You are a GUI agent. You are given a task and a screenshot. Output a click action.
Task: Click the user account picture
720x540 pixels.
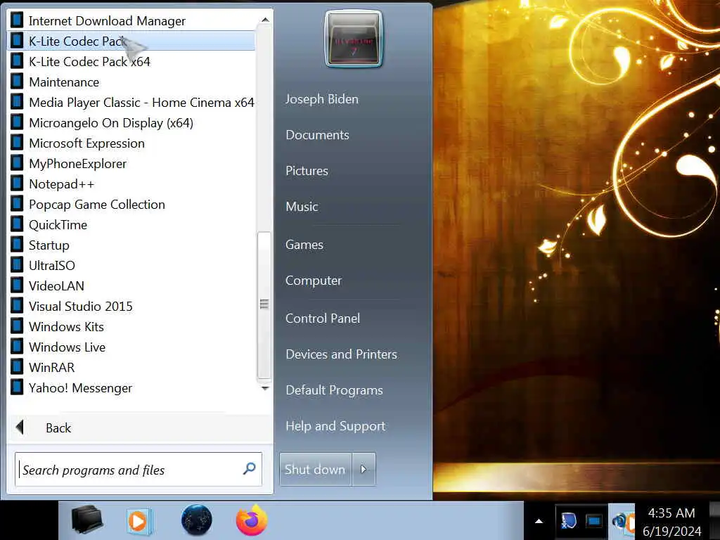pos(354,39)
